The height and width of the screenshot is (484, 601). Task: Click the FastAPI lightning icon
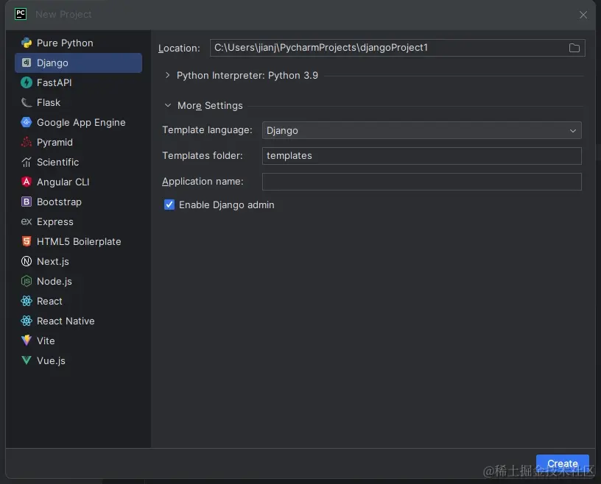(27, 82)
